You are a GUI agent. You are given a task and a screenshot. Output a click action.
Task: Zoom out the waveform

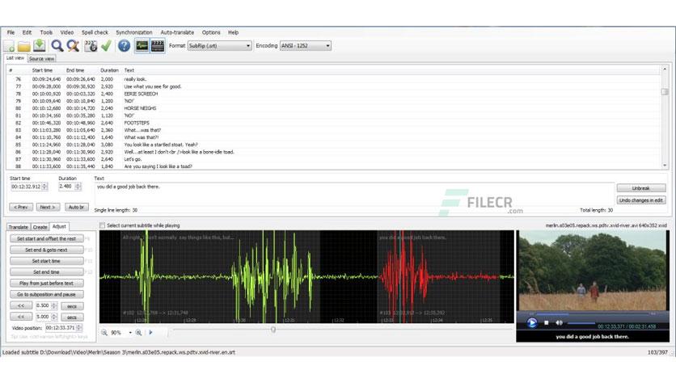[x=104, y=333]
